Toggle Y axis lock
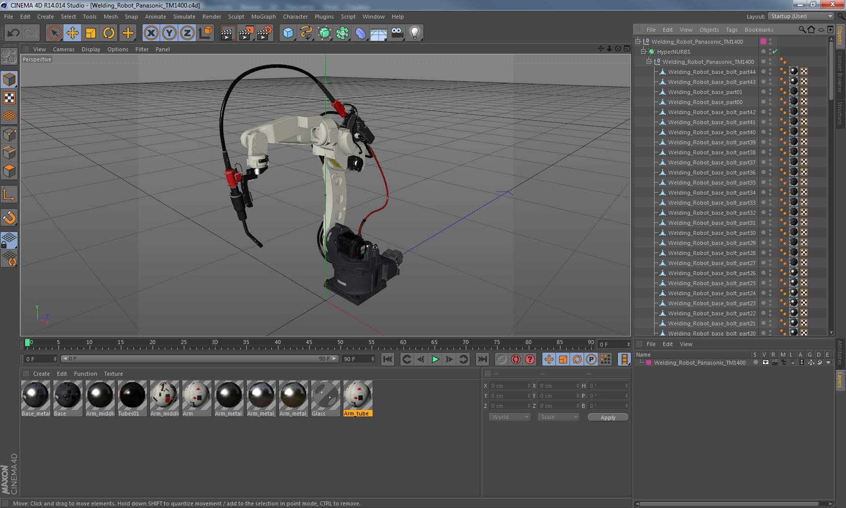The image size is (846, 508). point(169,33)
